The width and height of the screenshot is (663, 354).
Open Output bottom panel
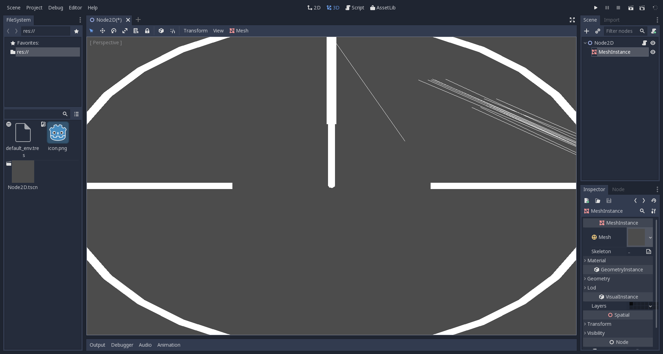coord(97,345)
